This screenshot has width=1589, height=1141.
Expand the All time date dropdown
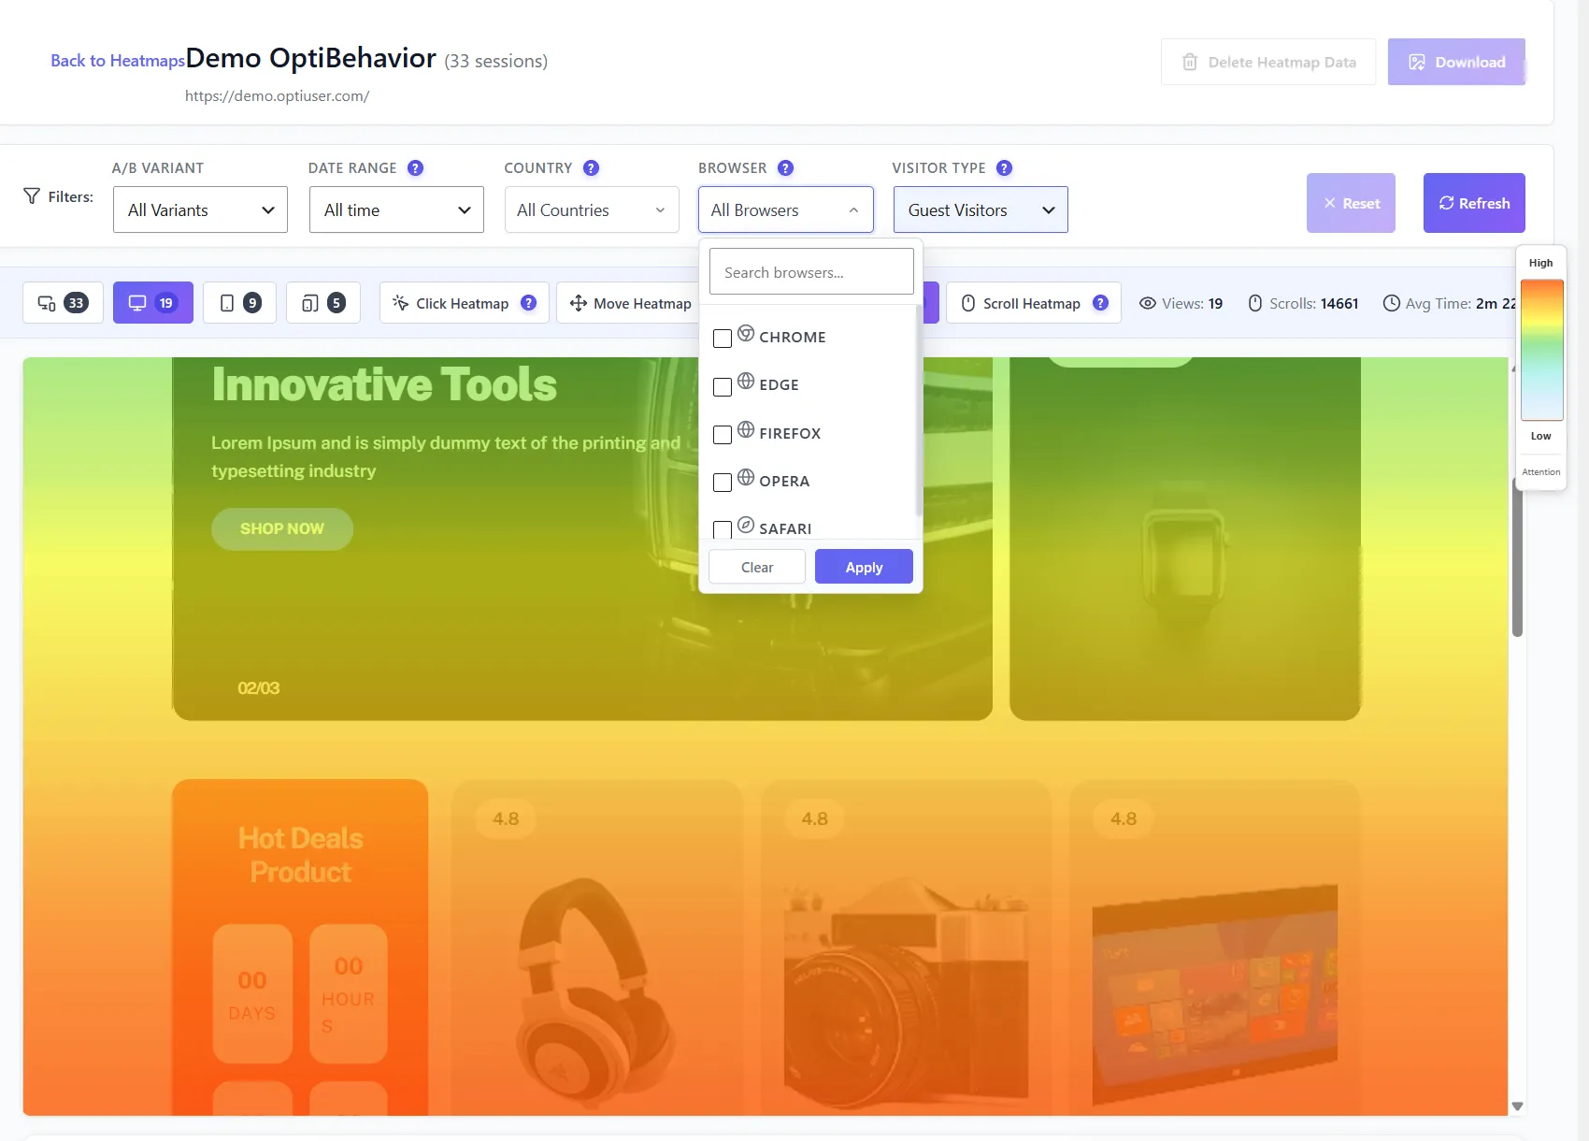[396, 209]
